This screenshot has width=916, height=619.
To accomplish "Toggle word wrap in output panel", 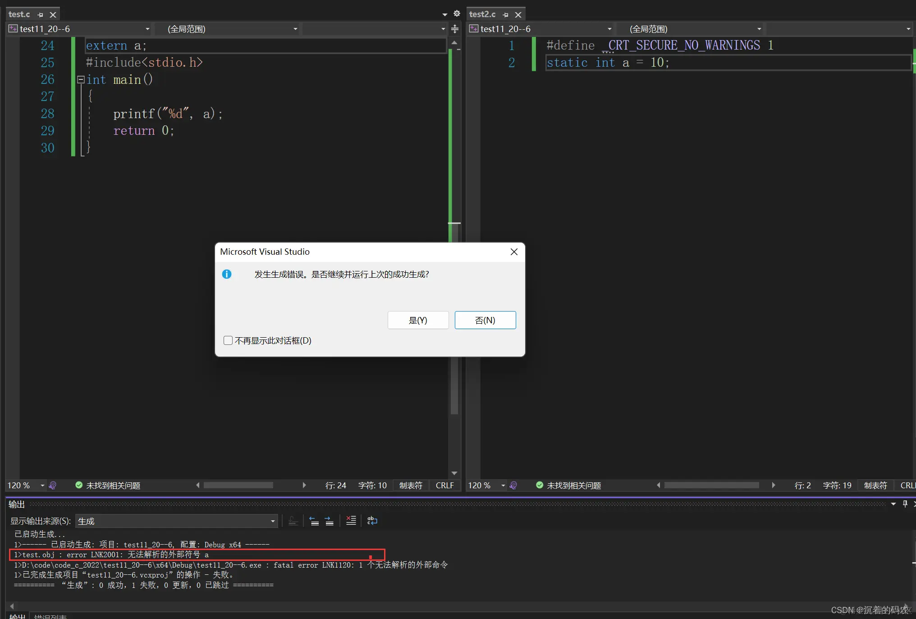I will click(x=372, y=521).
